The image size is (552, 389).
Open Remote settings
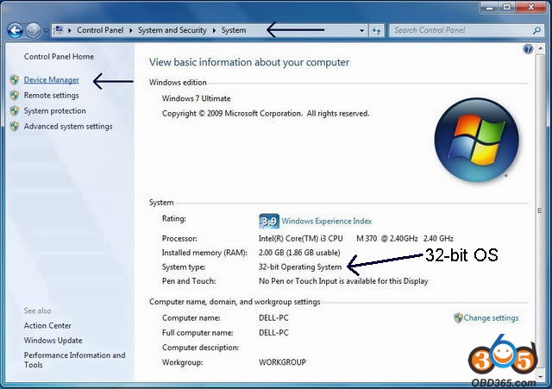pos(52,96)
